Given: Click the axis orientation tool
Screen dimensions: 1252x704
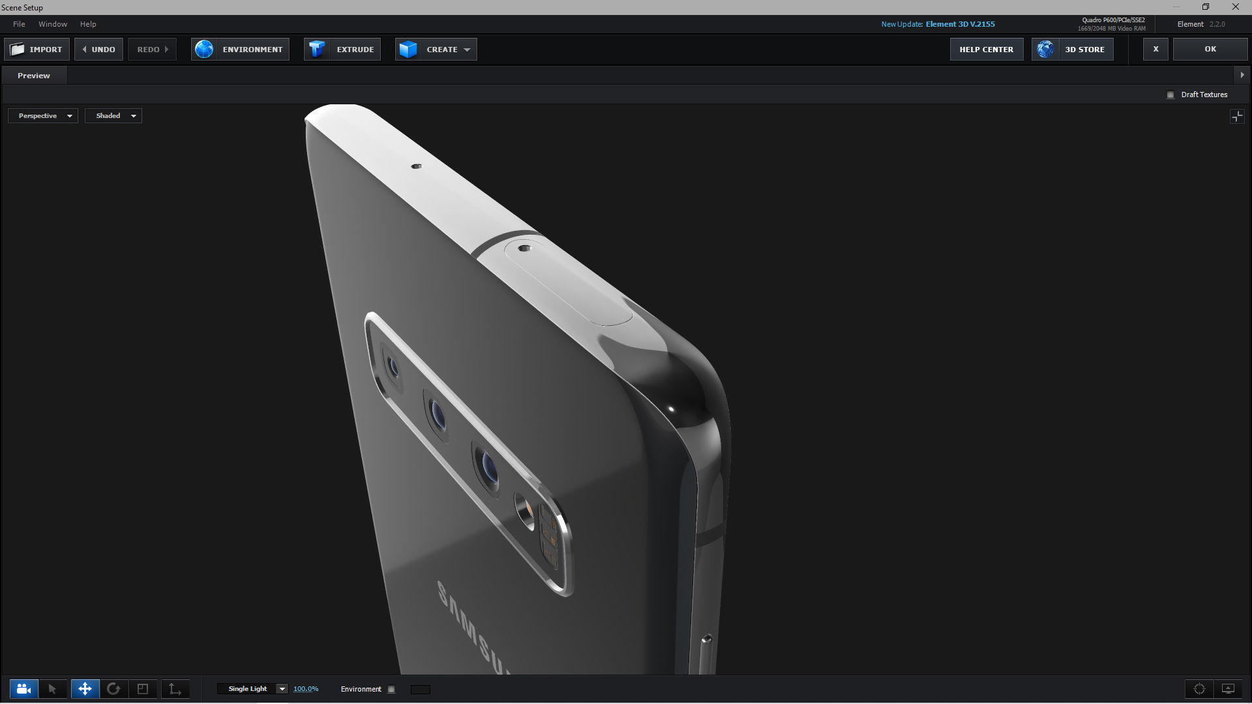Looking at the screenshot, I should tap(175, 689).
